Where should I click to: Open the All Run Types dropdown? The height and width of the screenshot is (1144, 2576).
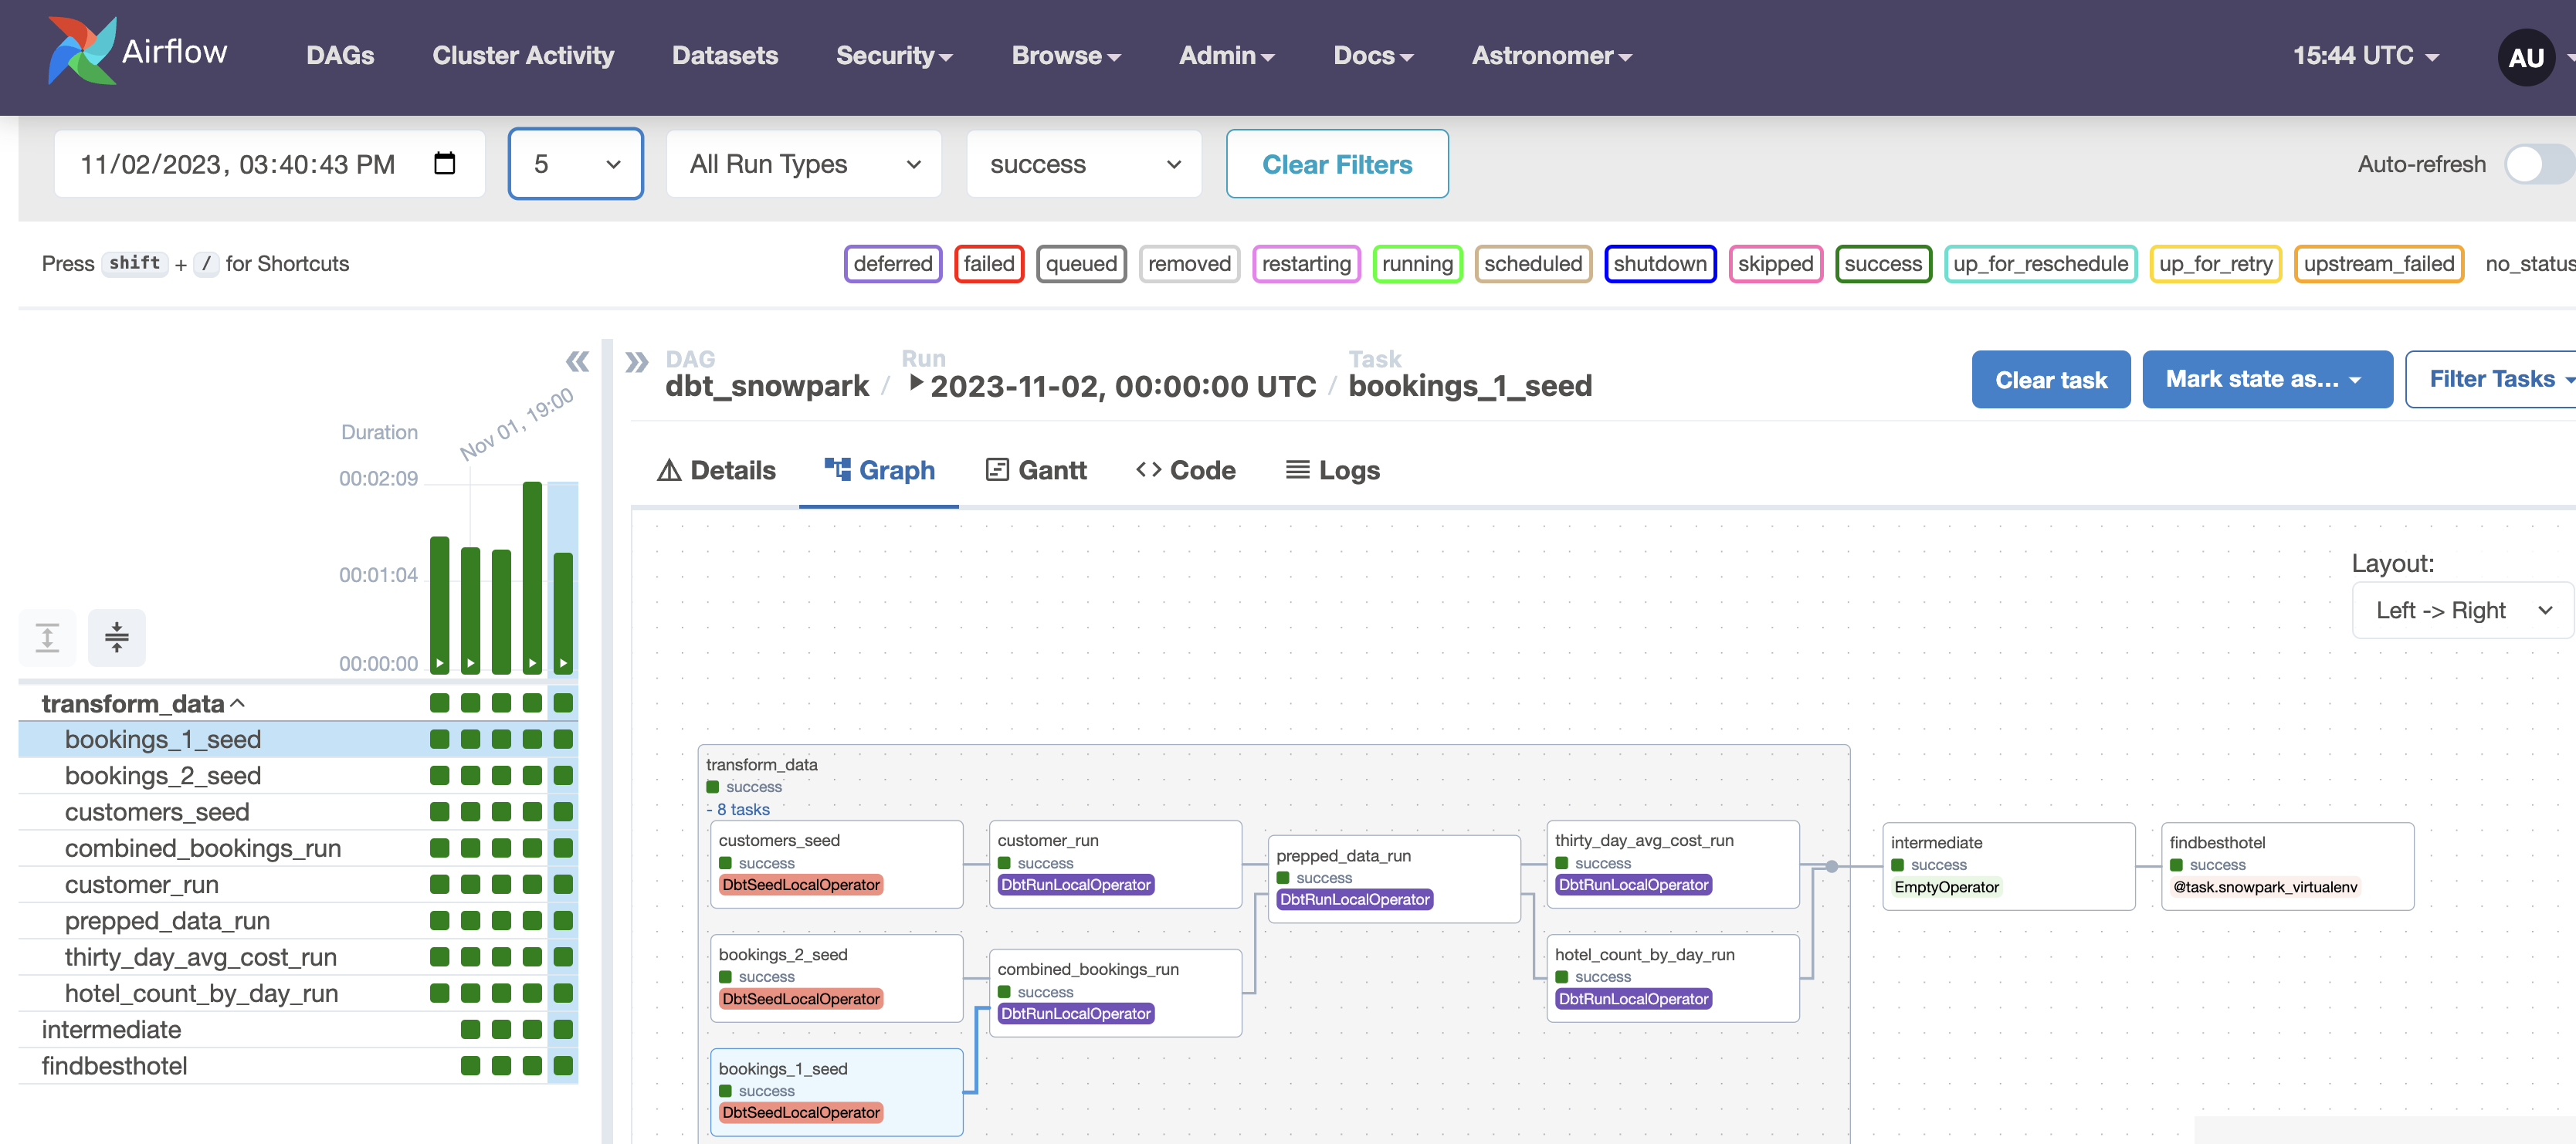pos(803,164)
